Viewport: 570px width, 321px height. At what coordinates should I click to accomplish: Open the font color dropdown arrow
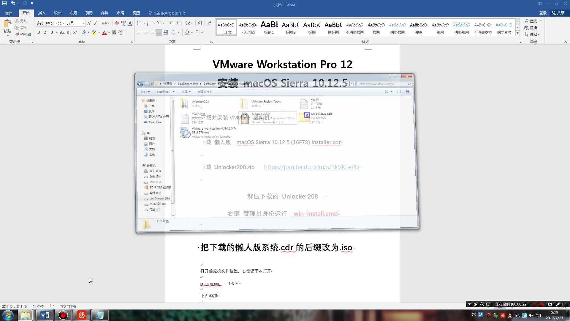coord(109,32)
